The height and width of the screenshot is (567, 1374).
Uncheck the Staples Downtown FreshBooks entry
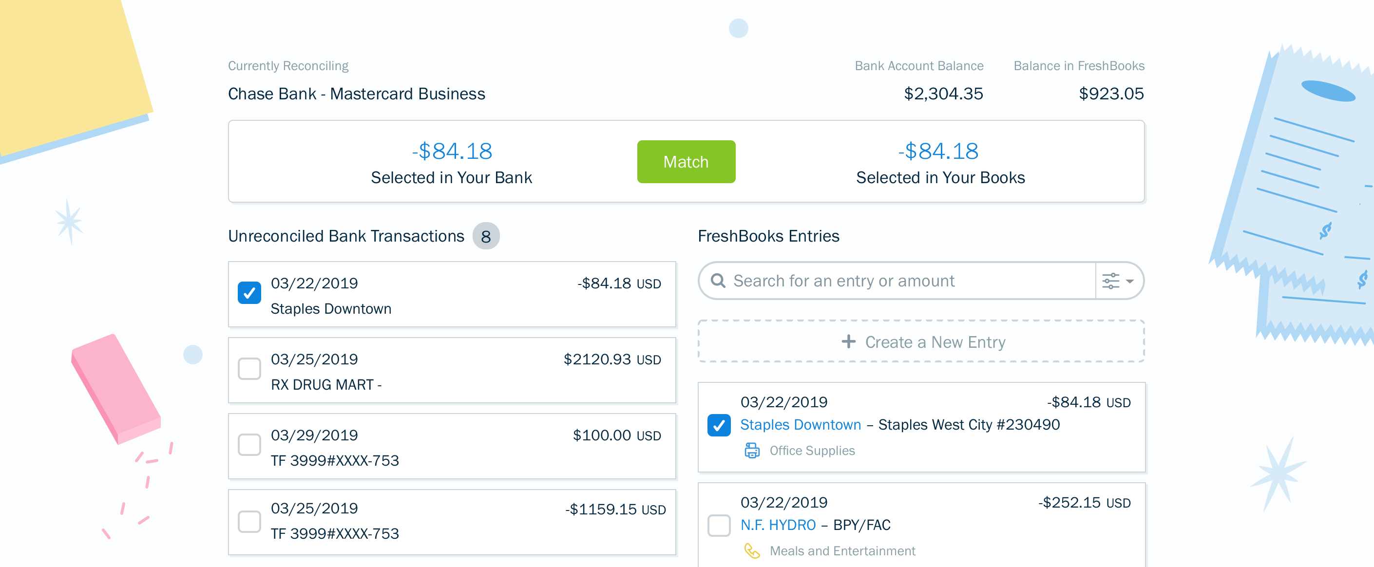[719, 425]
